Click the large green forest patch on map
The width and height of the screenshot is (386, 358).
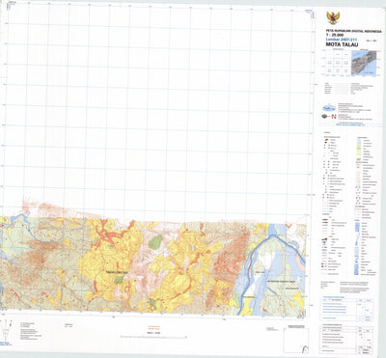click(x=155, y=242)
